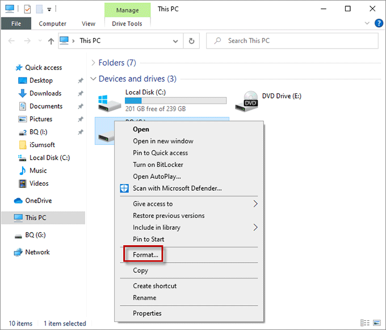Click the Local Disk (C:) capacity bar
Image resolution: width=386 pixels, height=330 pixels.
[x=175, y=101]
